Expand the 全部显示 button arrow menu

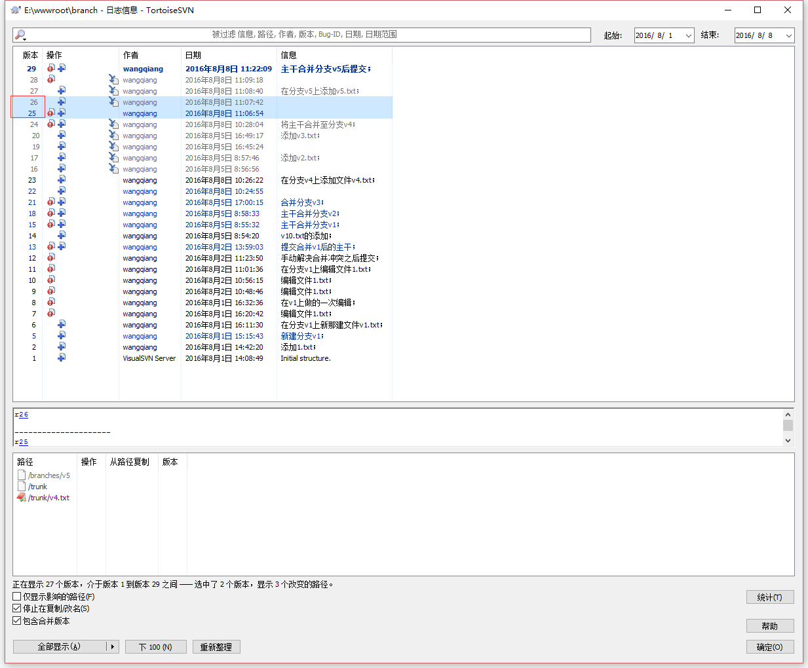pos(112,647)
